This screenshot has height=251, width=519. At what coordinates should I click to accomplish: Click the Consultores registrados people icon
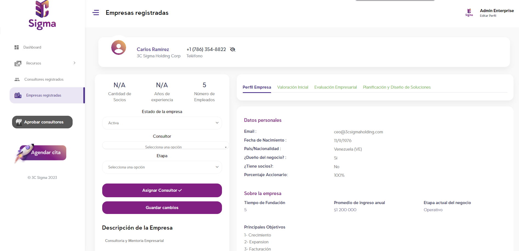[17, 79]
